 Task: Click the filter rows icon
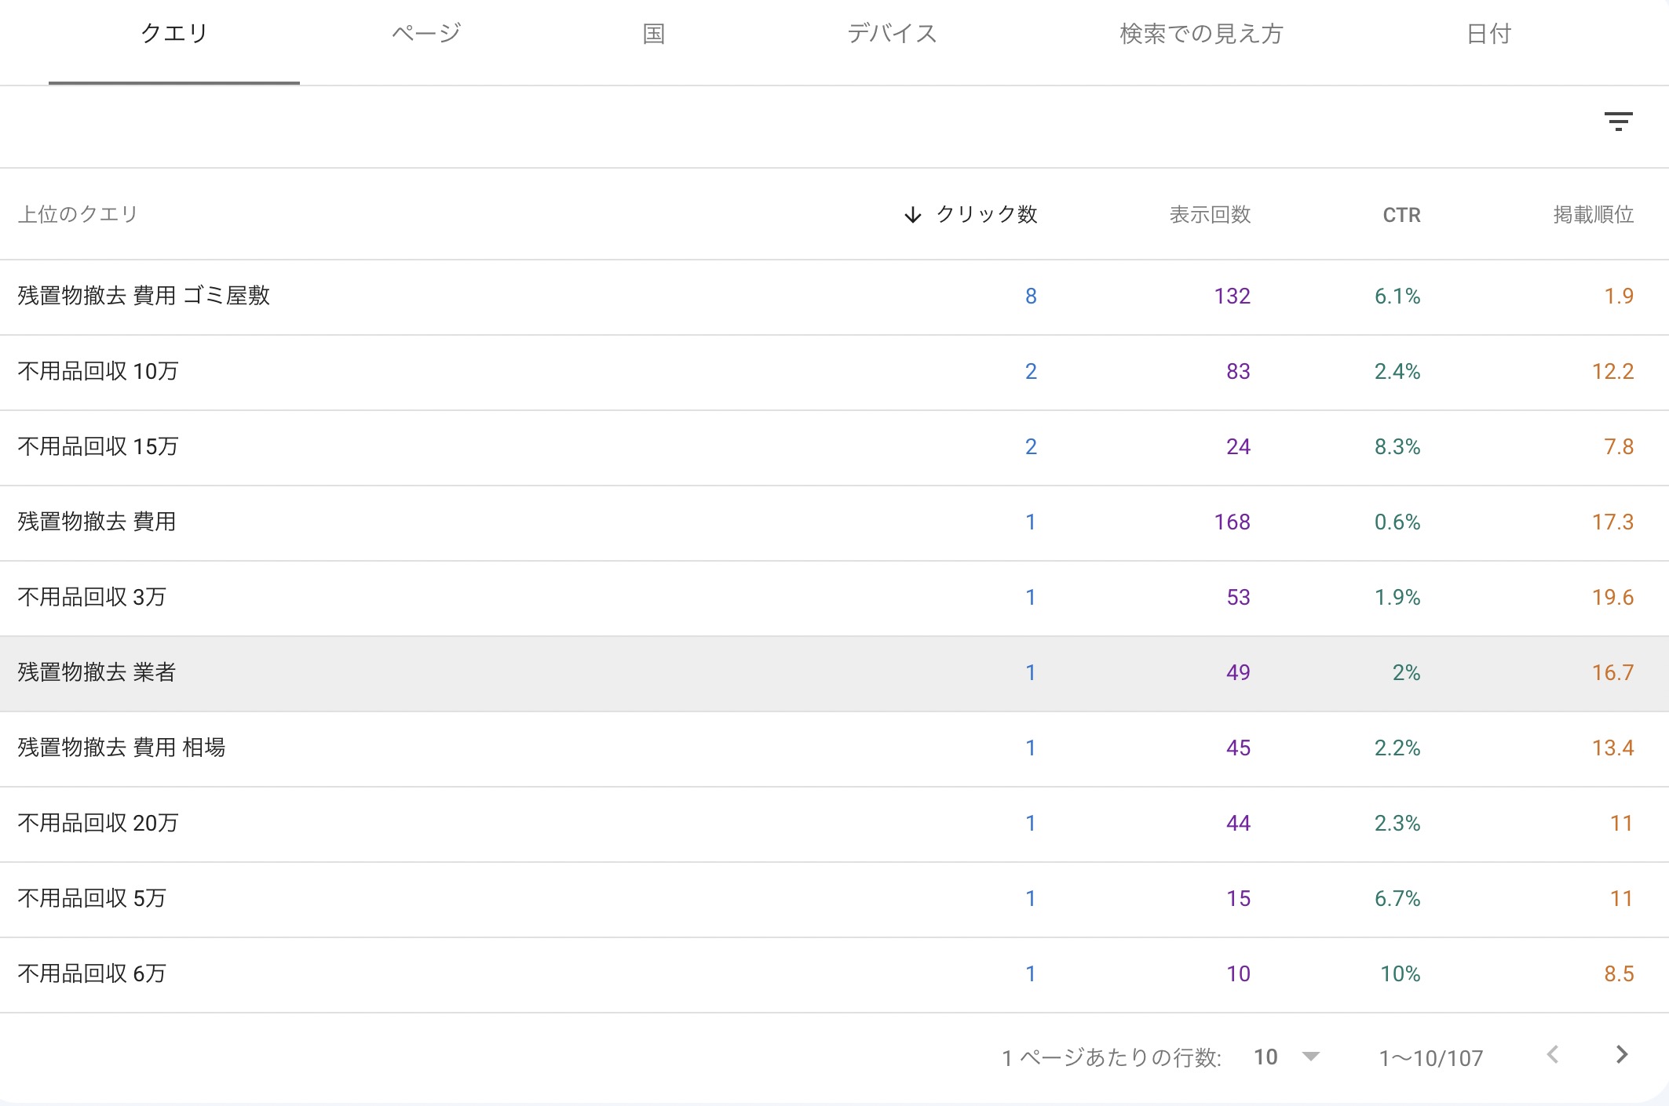pyautogui.click(x=1618, y=122)
